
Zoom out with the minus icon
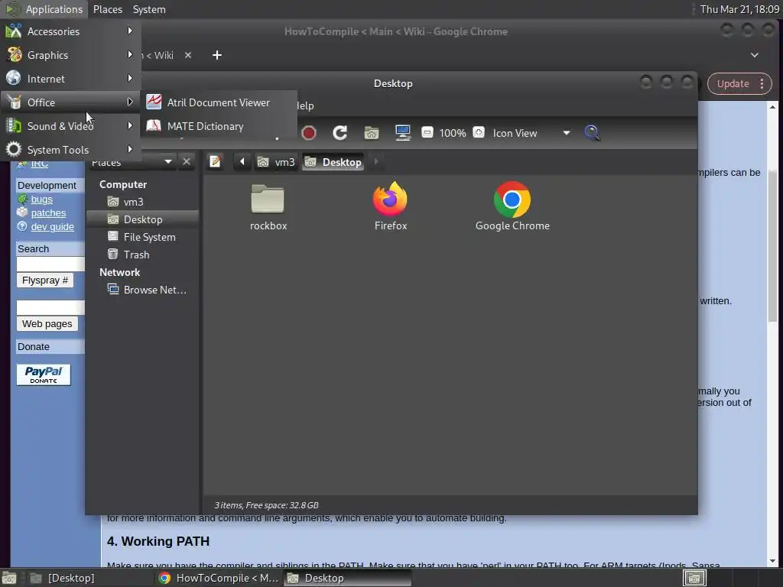click(427, 133)
